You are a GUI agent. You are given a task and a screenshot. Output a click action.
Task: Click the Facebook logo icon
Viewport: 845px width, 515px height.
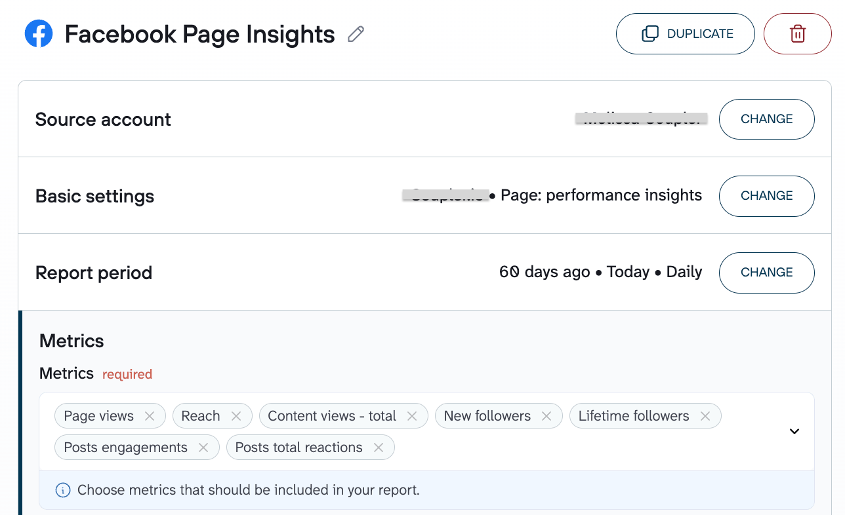tap(39, 34)
